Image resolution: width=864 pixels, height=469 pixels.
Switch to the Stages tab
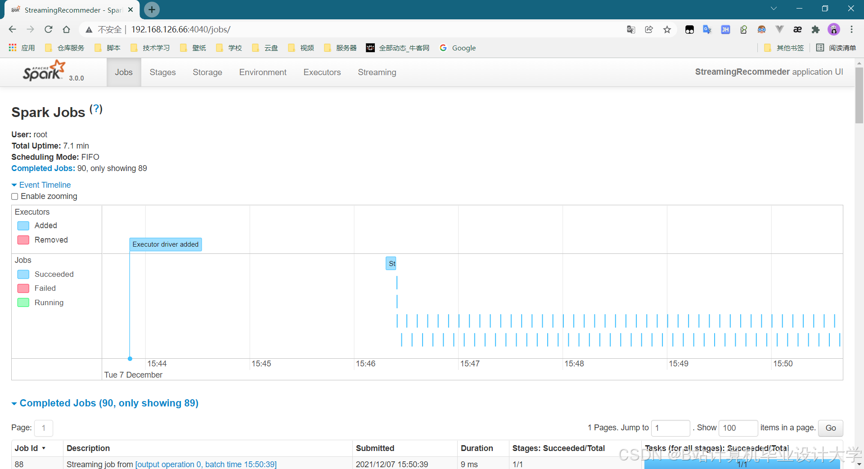162,72
